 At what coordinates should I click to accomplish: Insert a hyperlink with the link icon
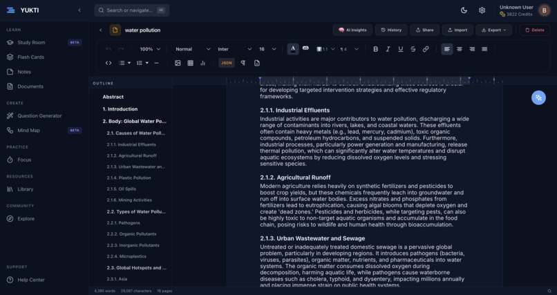[x=426, y=49]
